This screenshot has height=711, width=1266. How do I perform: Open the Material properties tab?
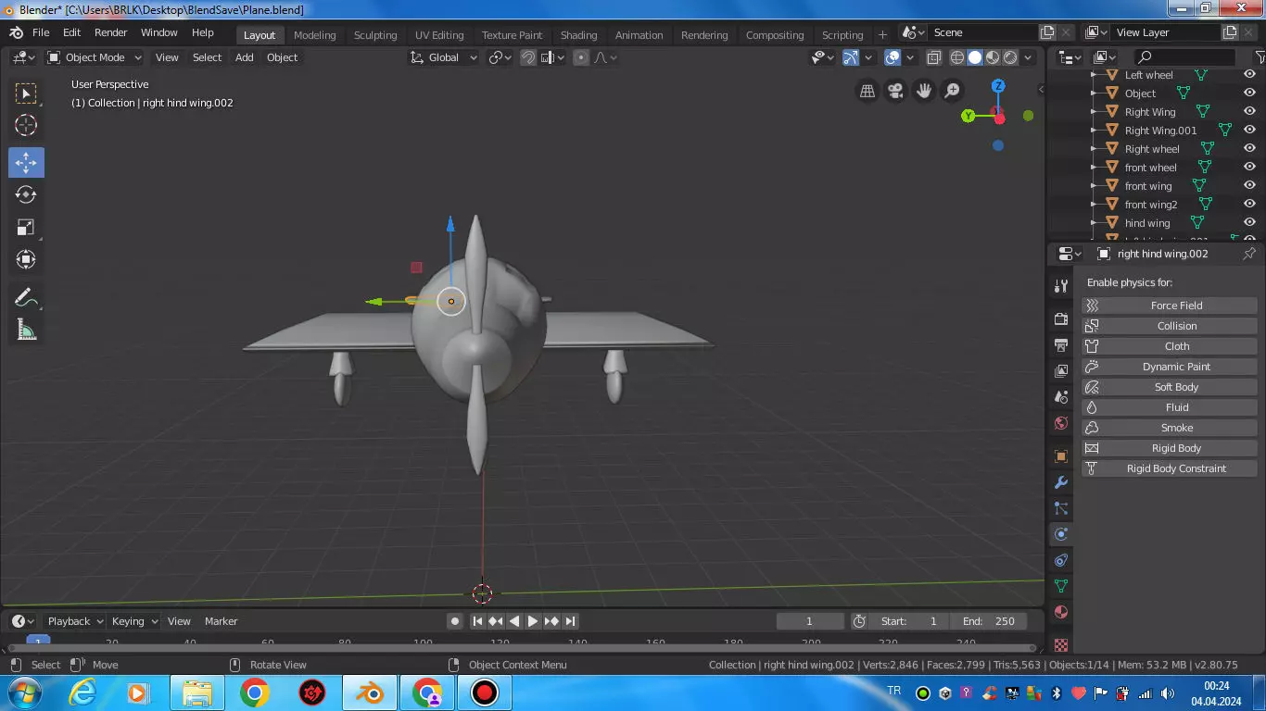pos(1061,612)
